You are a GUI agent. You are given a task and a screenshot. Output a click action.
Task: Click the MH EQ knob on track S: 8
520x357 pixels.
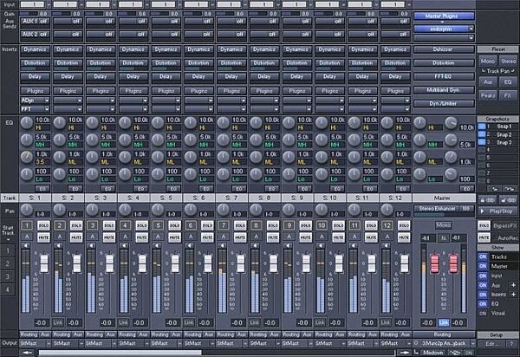point(256,140)
